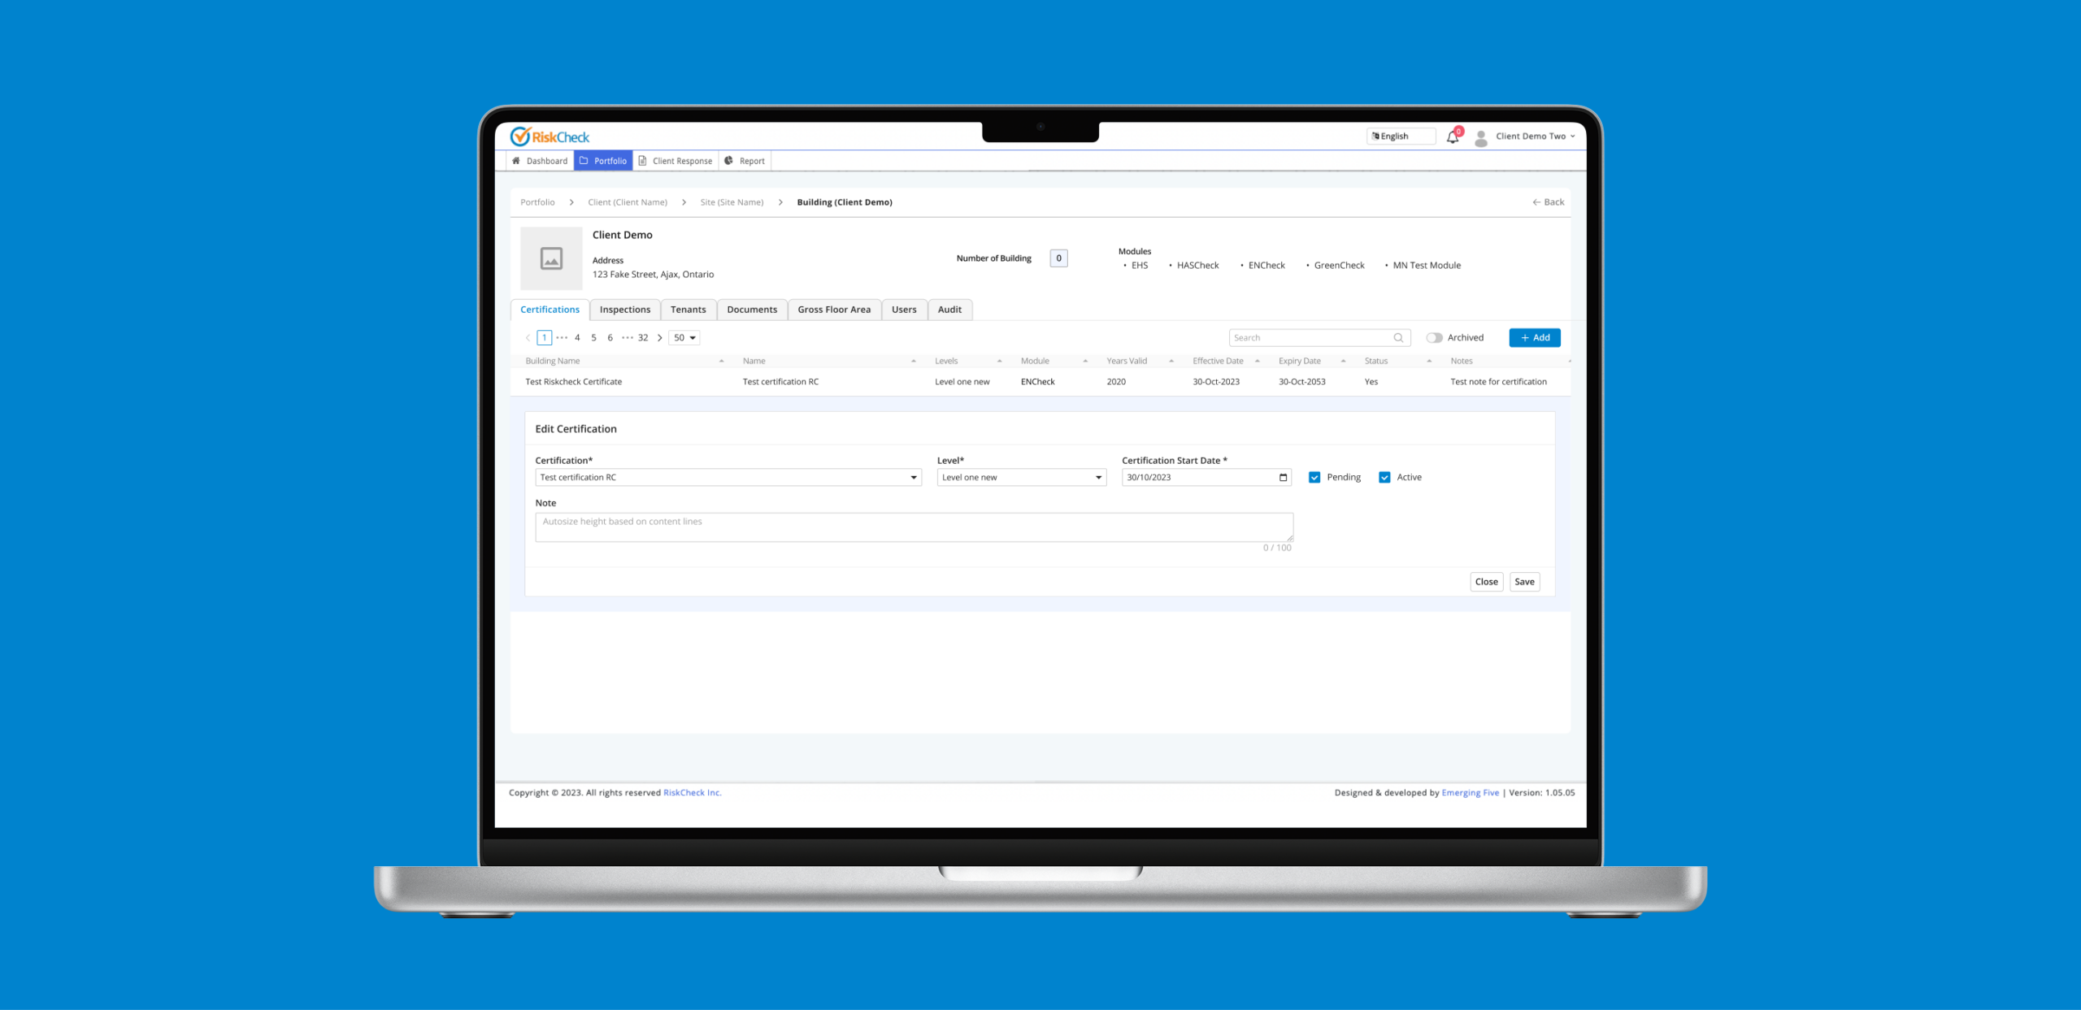Screen dimensions: 2081x1010
Task: Click into the Note text area
Action: point(913,527)
